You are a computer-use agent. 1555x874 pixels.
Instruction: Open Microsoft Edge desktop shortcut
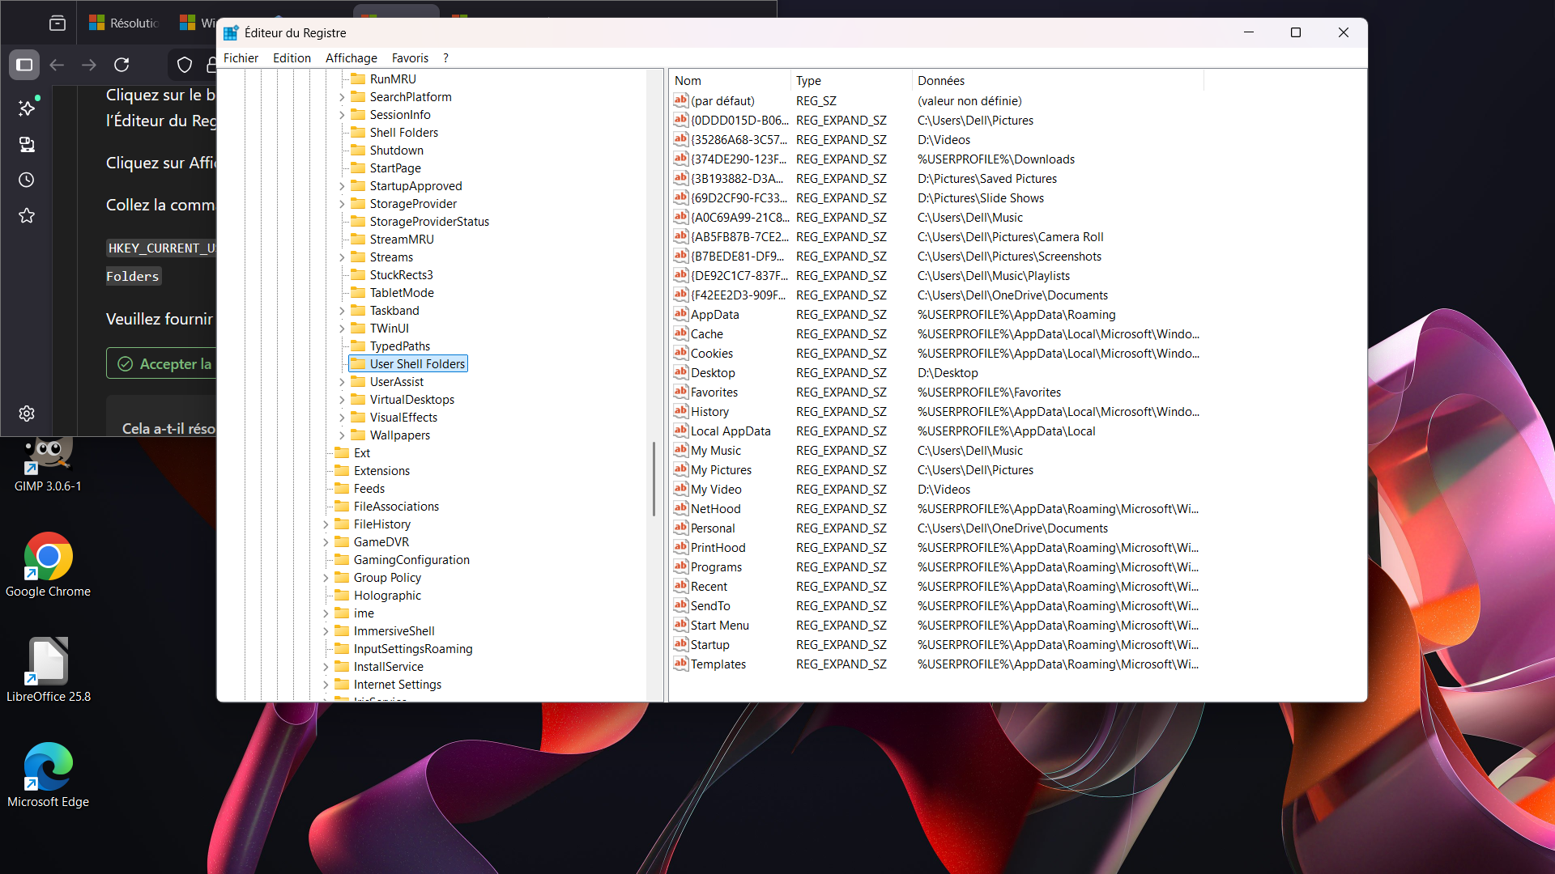coord(48,775)
